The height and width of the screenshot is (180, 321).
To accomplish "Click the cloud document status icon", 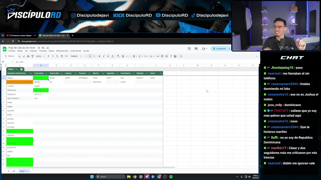I will pos(48,48).
